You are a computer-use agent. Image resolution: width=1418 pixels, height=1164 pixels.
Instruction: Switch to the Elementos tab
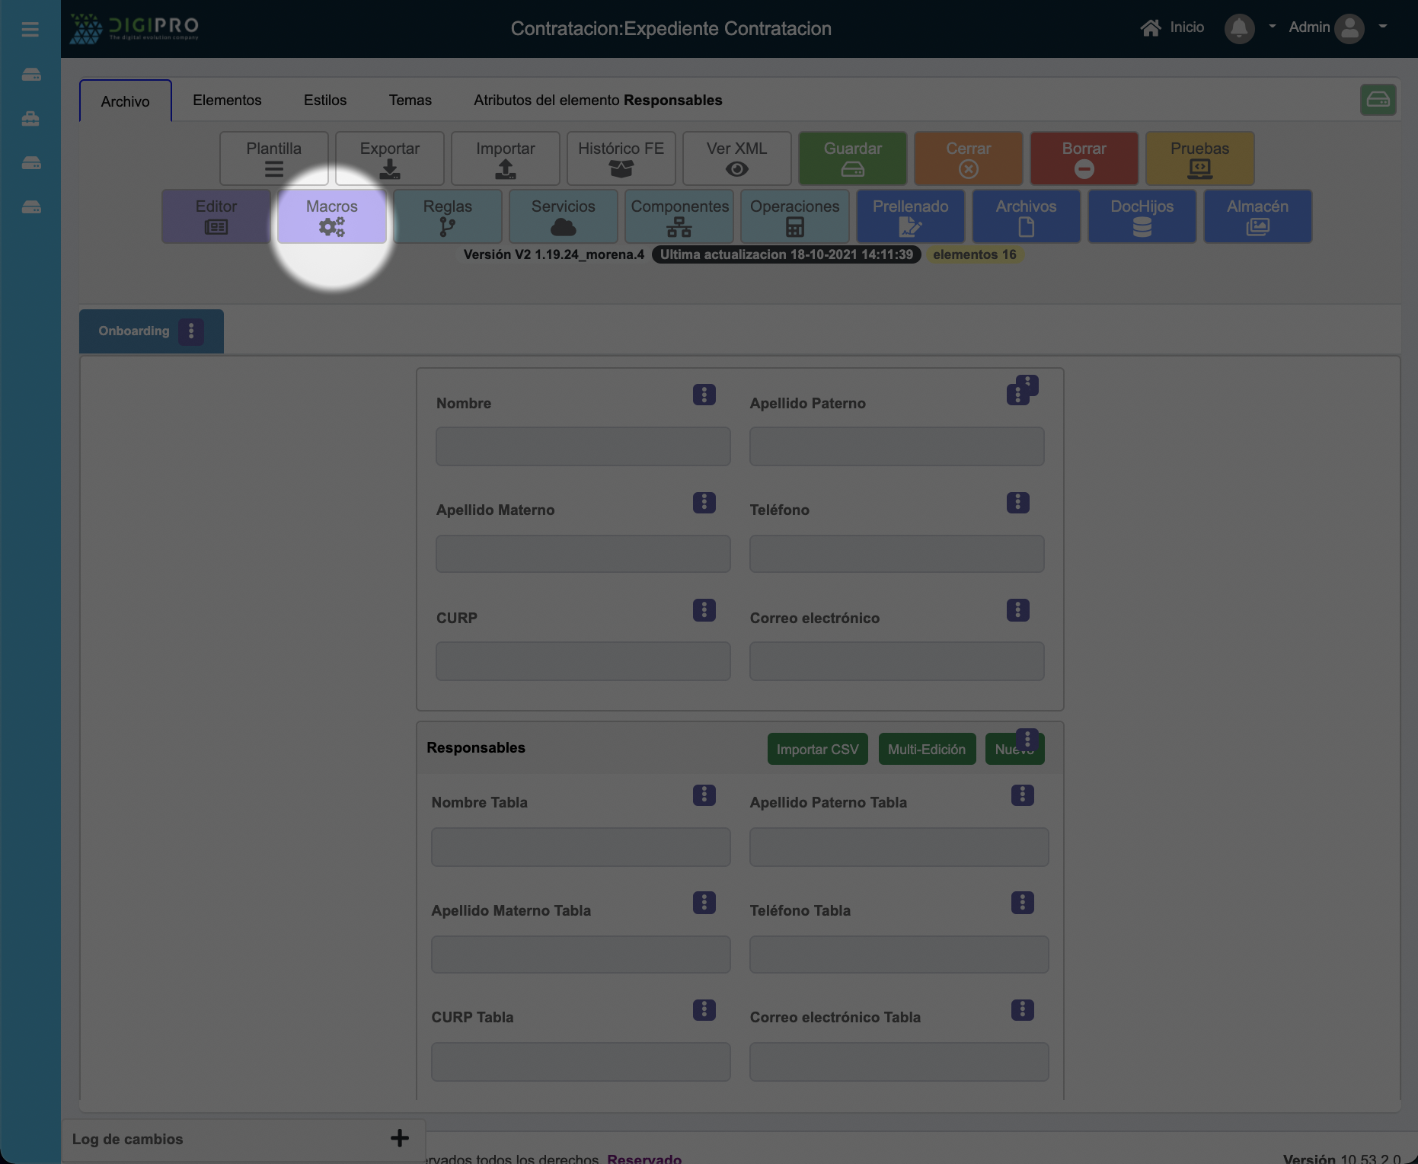point(227,101)
